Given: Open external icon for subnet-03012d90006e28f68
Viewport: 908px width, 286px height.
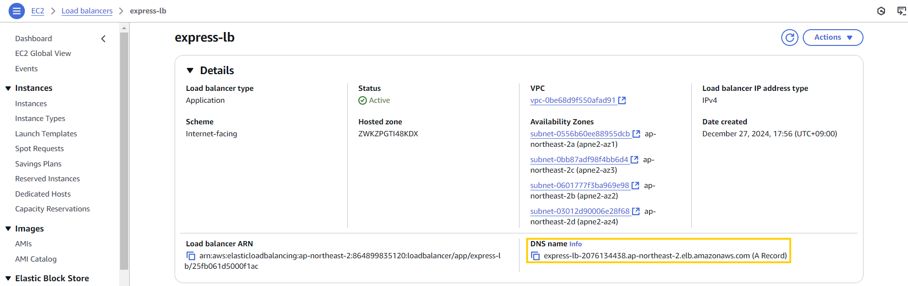Looking at the screenshot, I should pyautogui.click(x=636, y=211).
